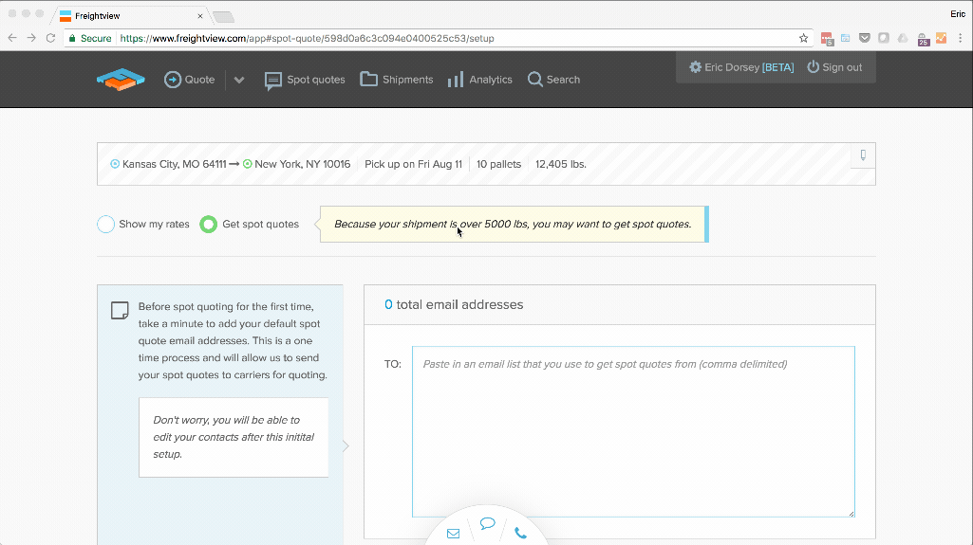Close the Freightview tab

pos(199,16)
